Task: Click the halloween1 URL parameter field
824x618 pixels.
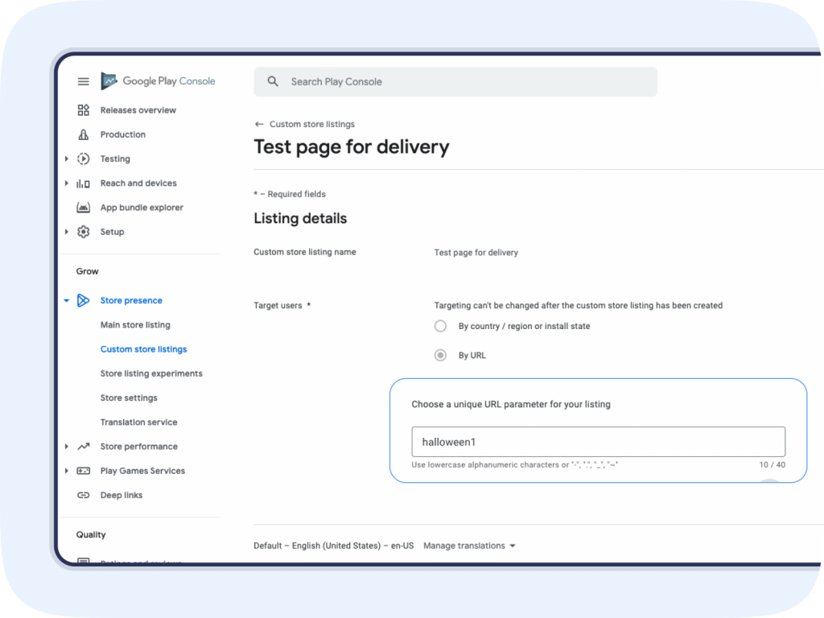Action: click(x=599, y=442)
